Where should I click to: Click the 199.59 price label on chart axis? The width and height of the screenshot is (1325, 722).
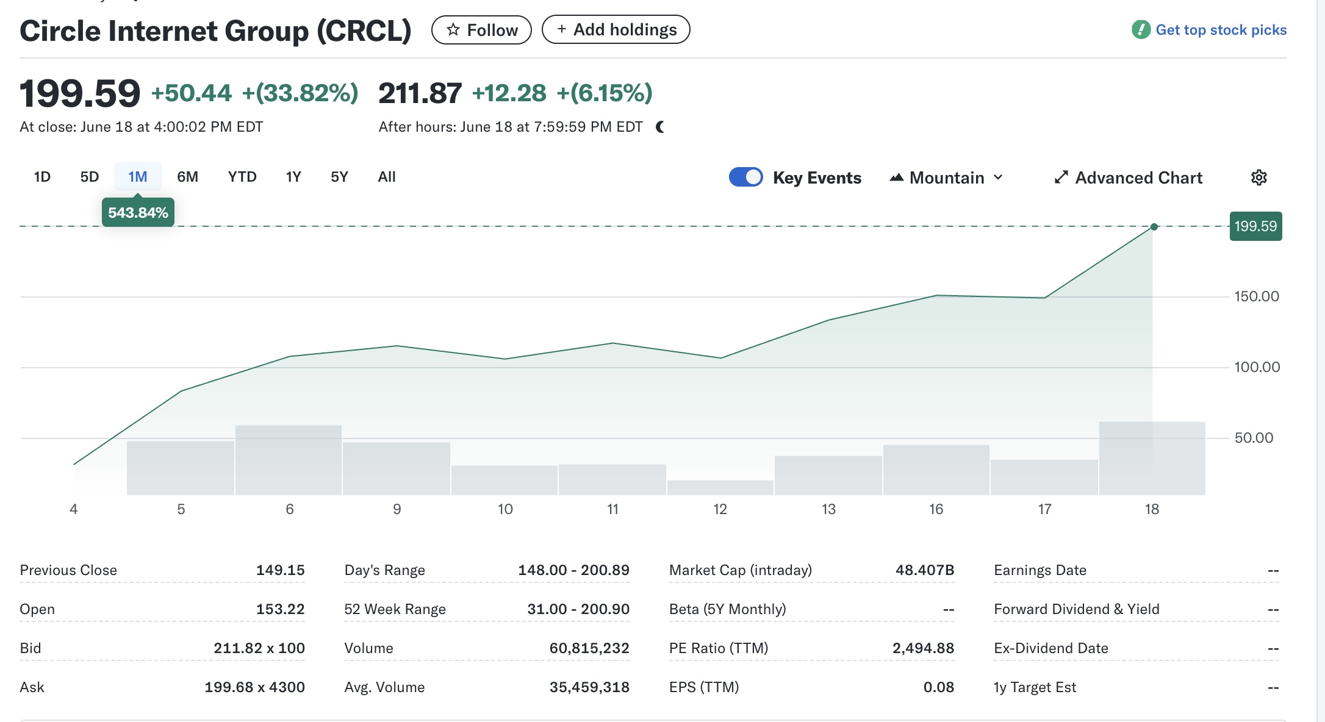(x=1255, y=226)
